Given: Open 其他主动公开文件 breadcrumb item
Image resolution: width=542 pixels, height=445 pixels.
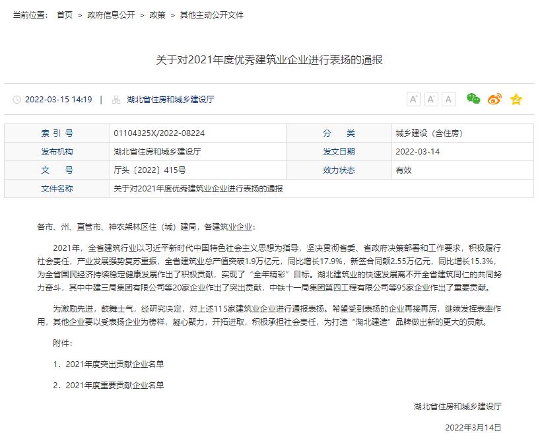Looking at the screenshot, I should pyautogui.click(x=211, y=15).
